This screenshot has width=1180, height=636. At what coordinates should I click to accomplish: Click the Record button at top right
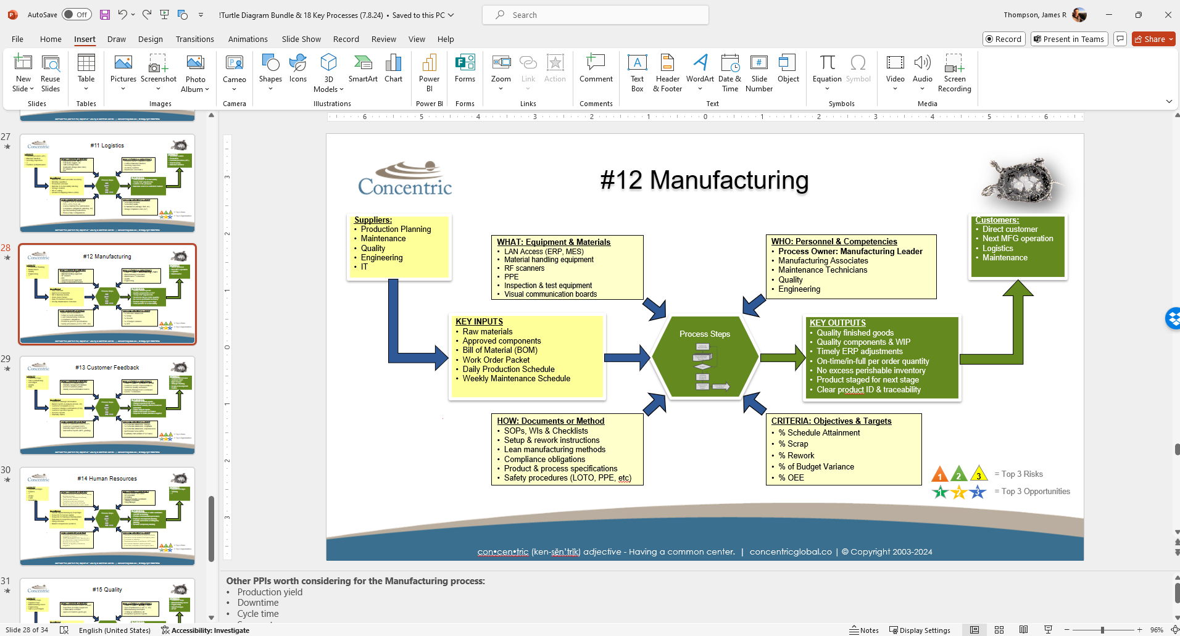click(1004, 39)
